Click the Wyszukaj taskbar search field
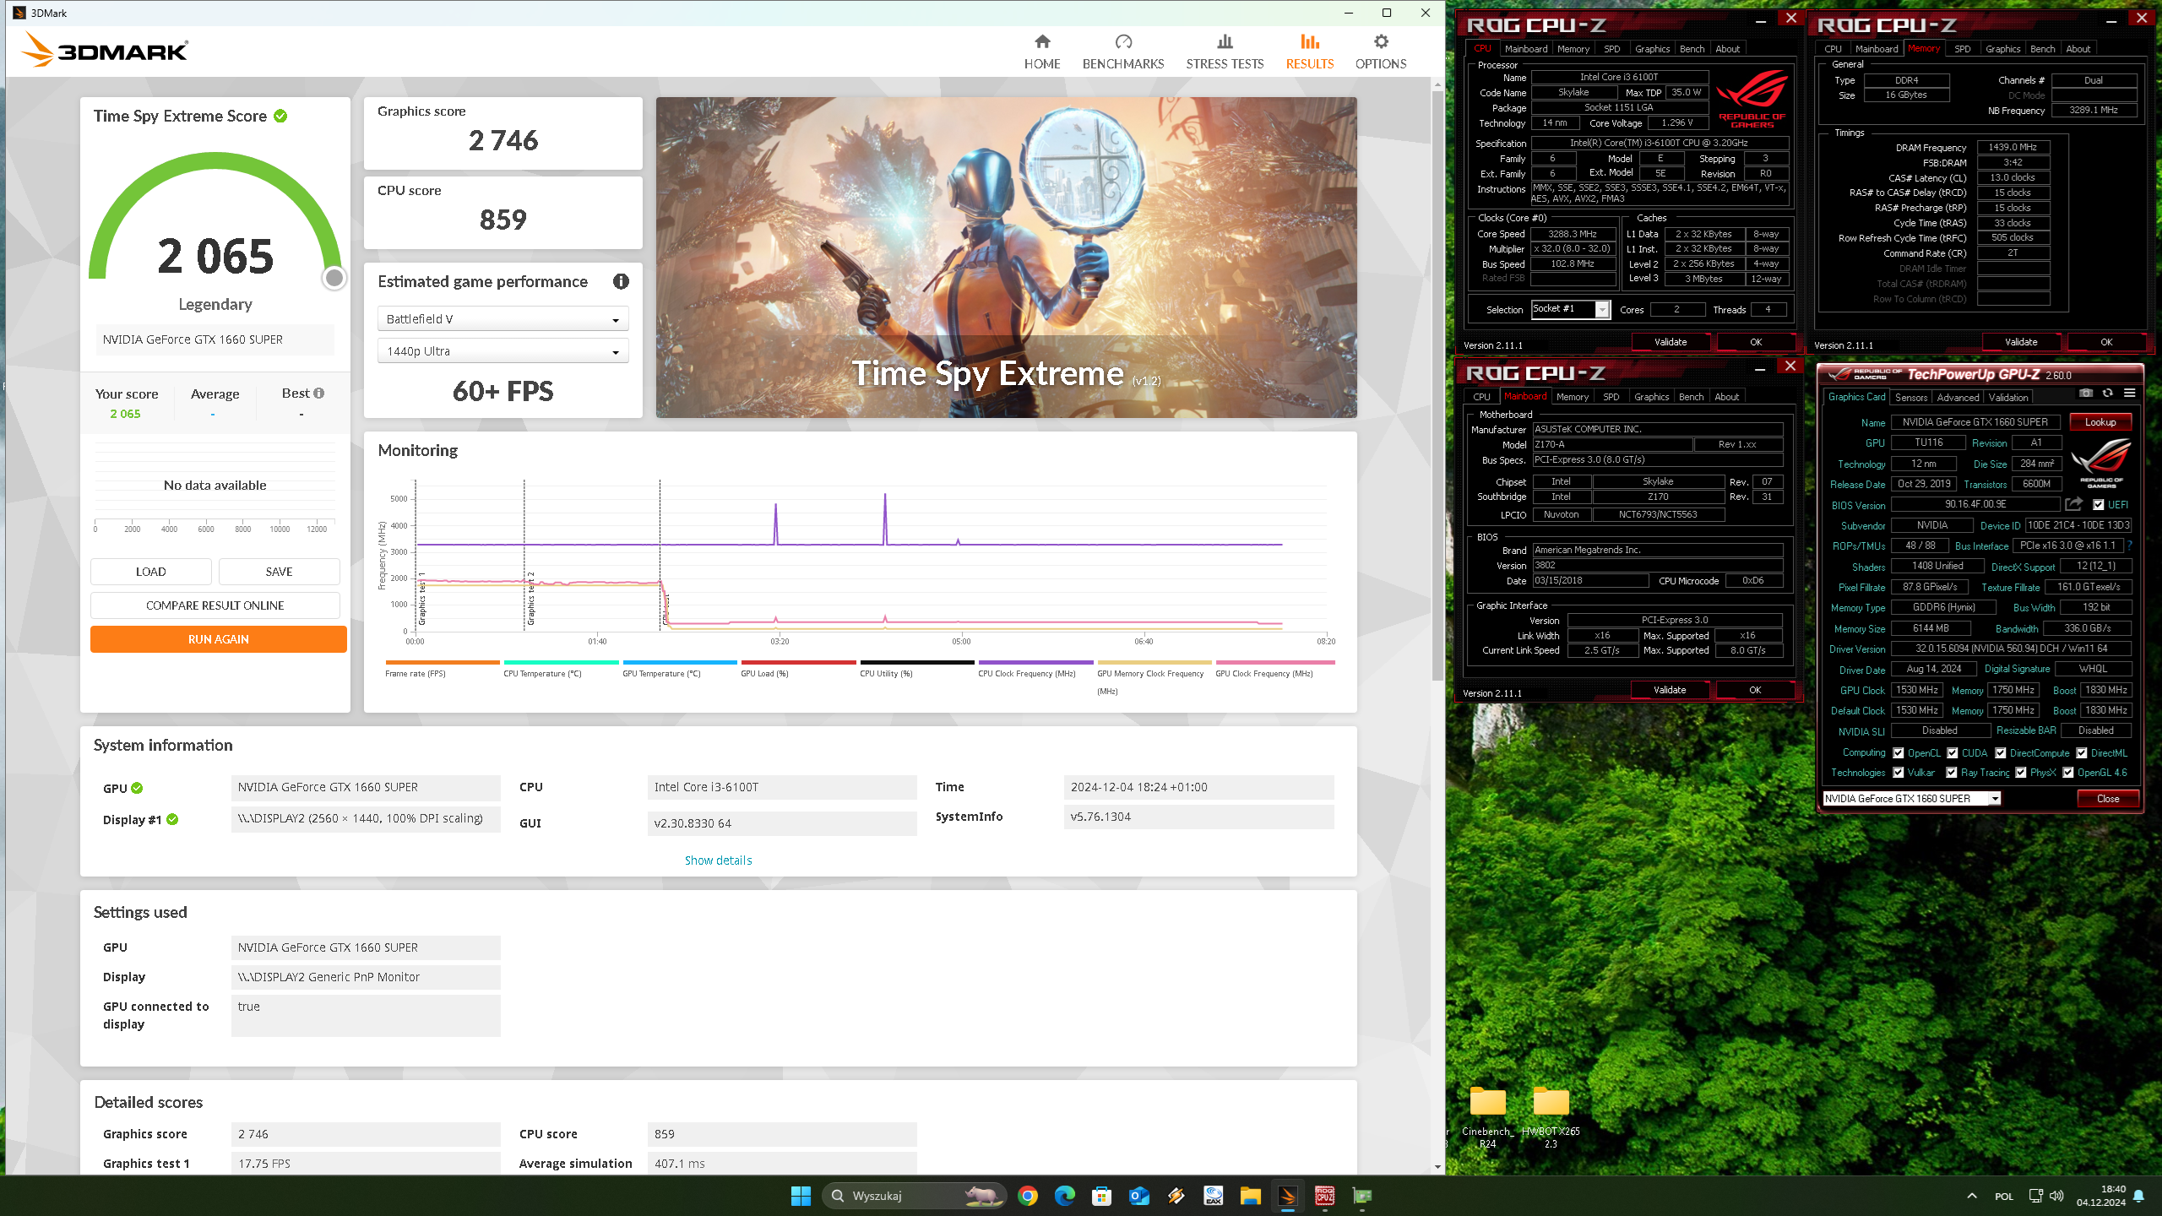Image resolution: width=2162 pixels, height=1216 pixels. click(x=914, y=1196)
